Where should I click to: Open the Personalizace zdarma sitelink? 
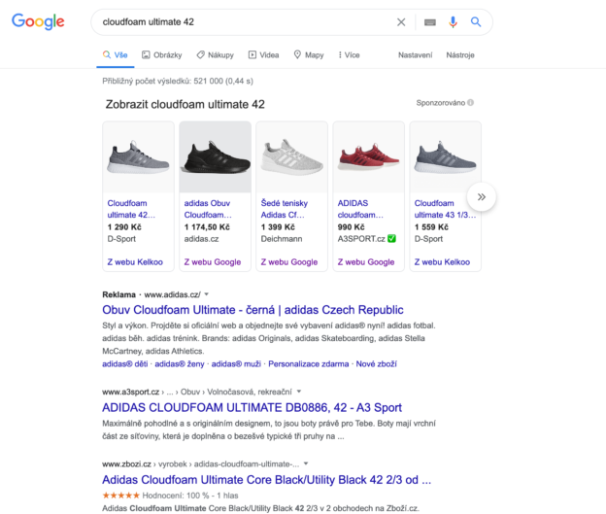pyautogui.click(x=309, y=364)
